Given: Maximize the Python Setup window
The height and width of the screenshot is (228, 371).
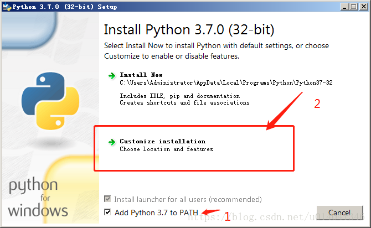Looking at the screenshot, I should pos(354,7).
